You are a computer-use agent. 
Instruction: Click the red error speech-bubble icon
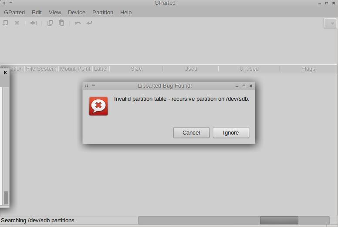[98, 106]
